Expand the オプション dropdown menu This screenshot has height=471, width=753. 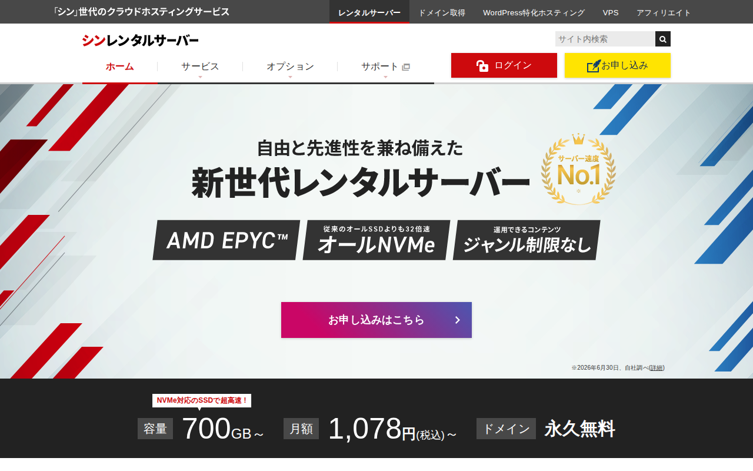click(x=290, y=67)
